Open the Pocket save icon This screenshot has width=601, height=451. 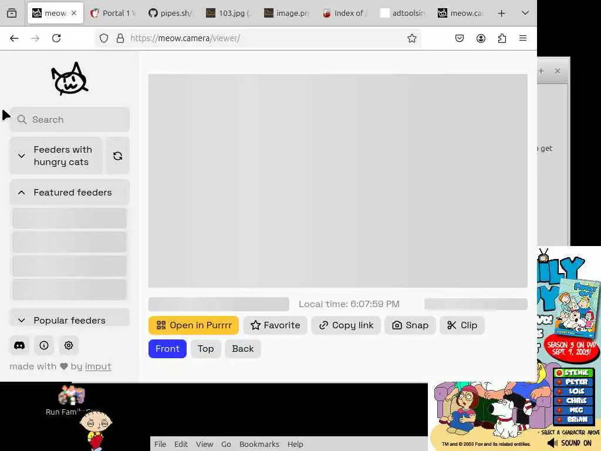[460, 38]
